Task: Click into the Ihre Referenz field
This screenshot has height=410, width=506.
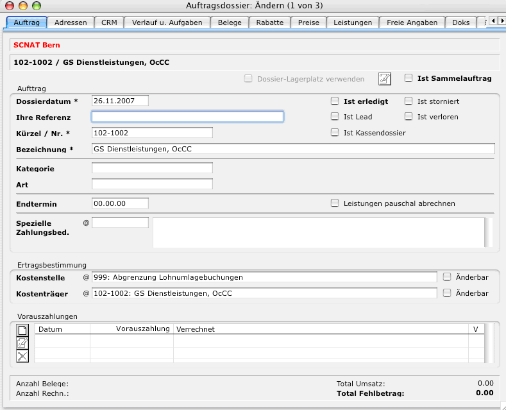Action: pos(187,117)
